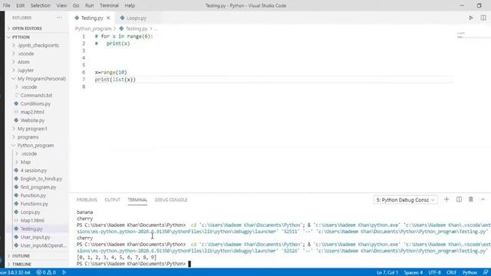
Task: Kill terminal with trash icon
Action: click(x=470, y=199)
